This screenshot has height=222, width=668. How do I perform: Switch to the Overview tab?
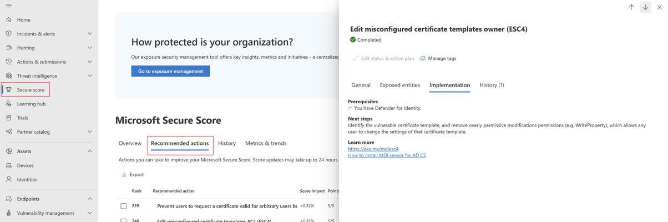point(130,143)
